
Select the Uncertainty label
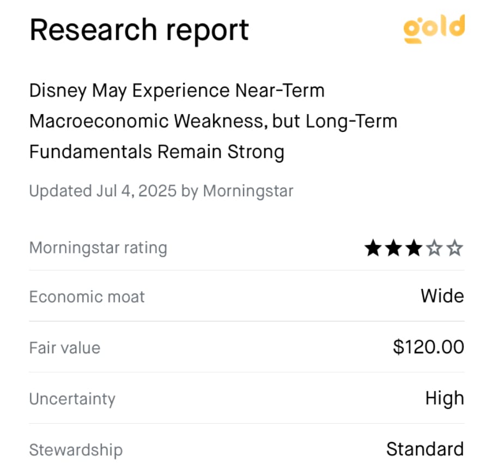(72, 399)
